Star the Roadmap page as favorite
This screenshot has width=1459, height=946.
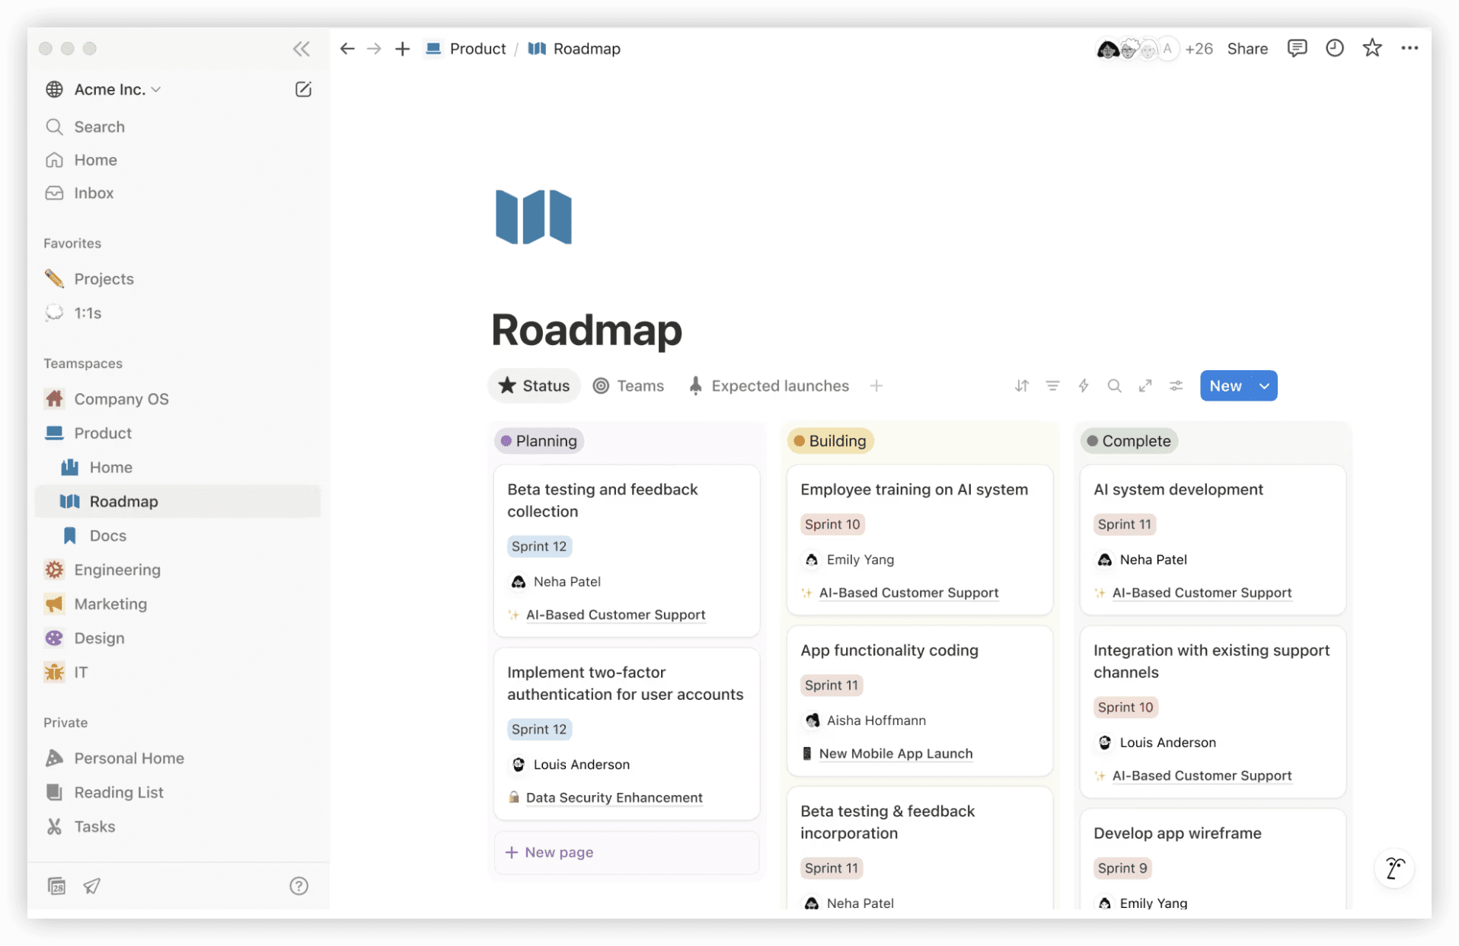pos(1371,48)
